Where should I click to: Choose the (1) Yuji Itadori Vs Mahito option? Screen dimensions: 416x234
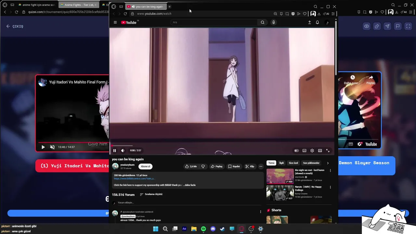click(x=72, y=166)
